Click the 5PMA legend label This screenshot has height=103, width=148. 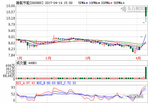pos(82,3)
